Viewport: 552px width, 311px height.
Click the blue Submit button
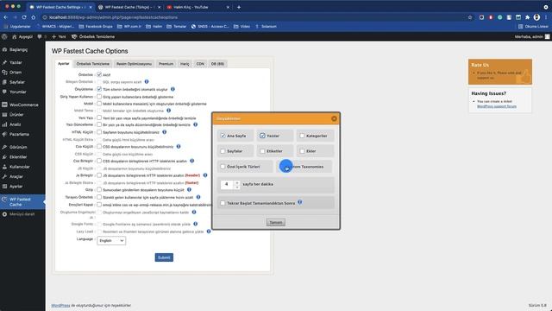coord(164,257)
